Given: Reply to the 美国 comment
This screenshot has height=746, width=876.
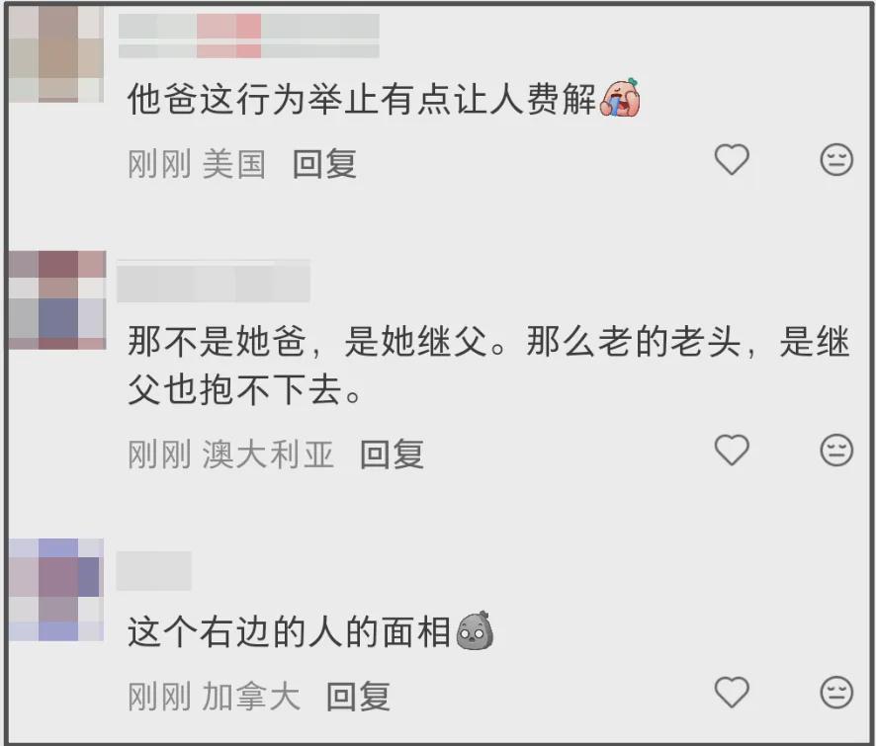Looking at the screenshot, I should click(x=324, y=164).
